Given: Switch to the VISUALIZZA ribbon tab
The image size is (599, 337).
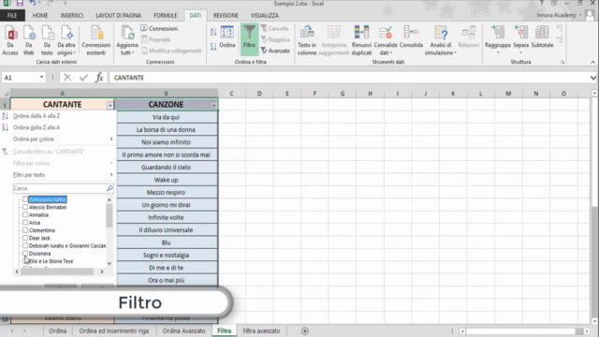Looking at the screenshot, I should (265, 15).
